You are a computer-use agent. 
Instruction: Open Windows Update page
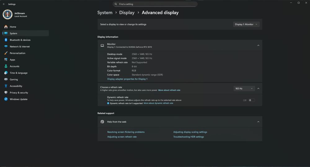click(x=26, y=99)
